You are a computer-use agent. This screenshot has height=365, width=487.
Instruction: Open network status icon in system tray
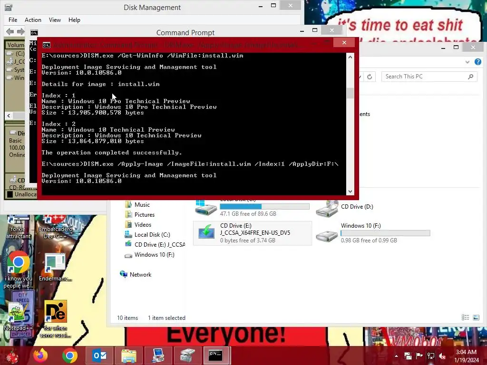pyautogui.click(x=430, y=355)
